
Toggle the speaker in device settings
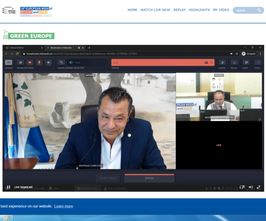[x=48, y=63]
